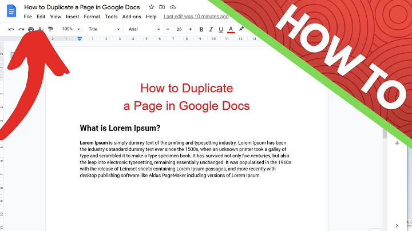Screen dimensions: 412x231
Task: Click the red title 'How to Duplicate'
Action: 187,88
